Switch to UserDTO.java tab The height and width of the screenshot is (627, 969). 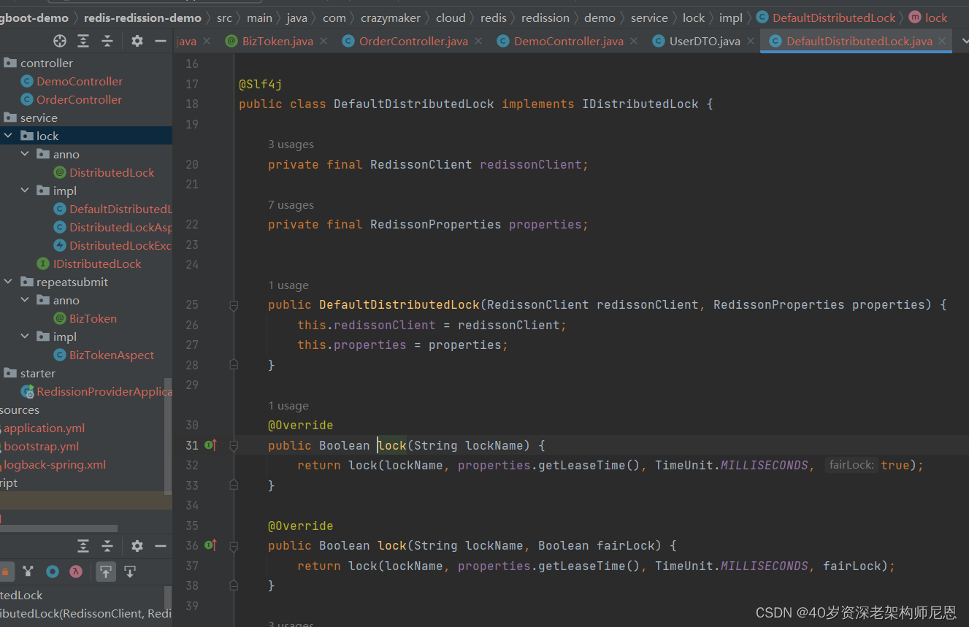click(x=705, y=41)
